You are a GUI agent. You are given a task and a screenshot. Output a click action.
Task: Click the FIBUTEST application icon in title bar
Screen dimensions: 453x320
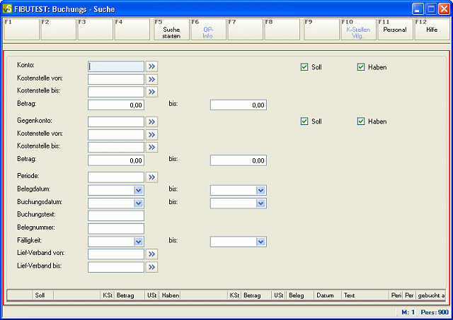pyautogui.click(x=8, y=9)
